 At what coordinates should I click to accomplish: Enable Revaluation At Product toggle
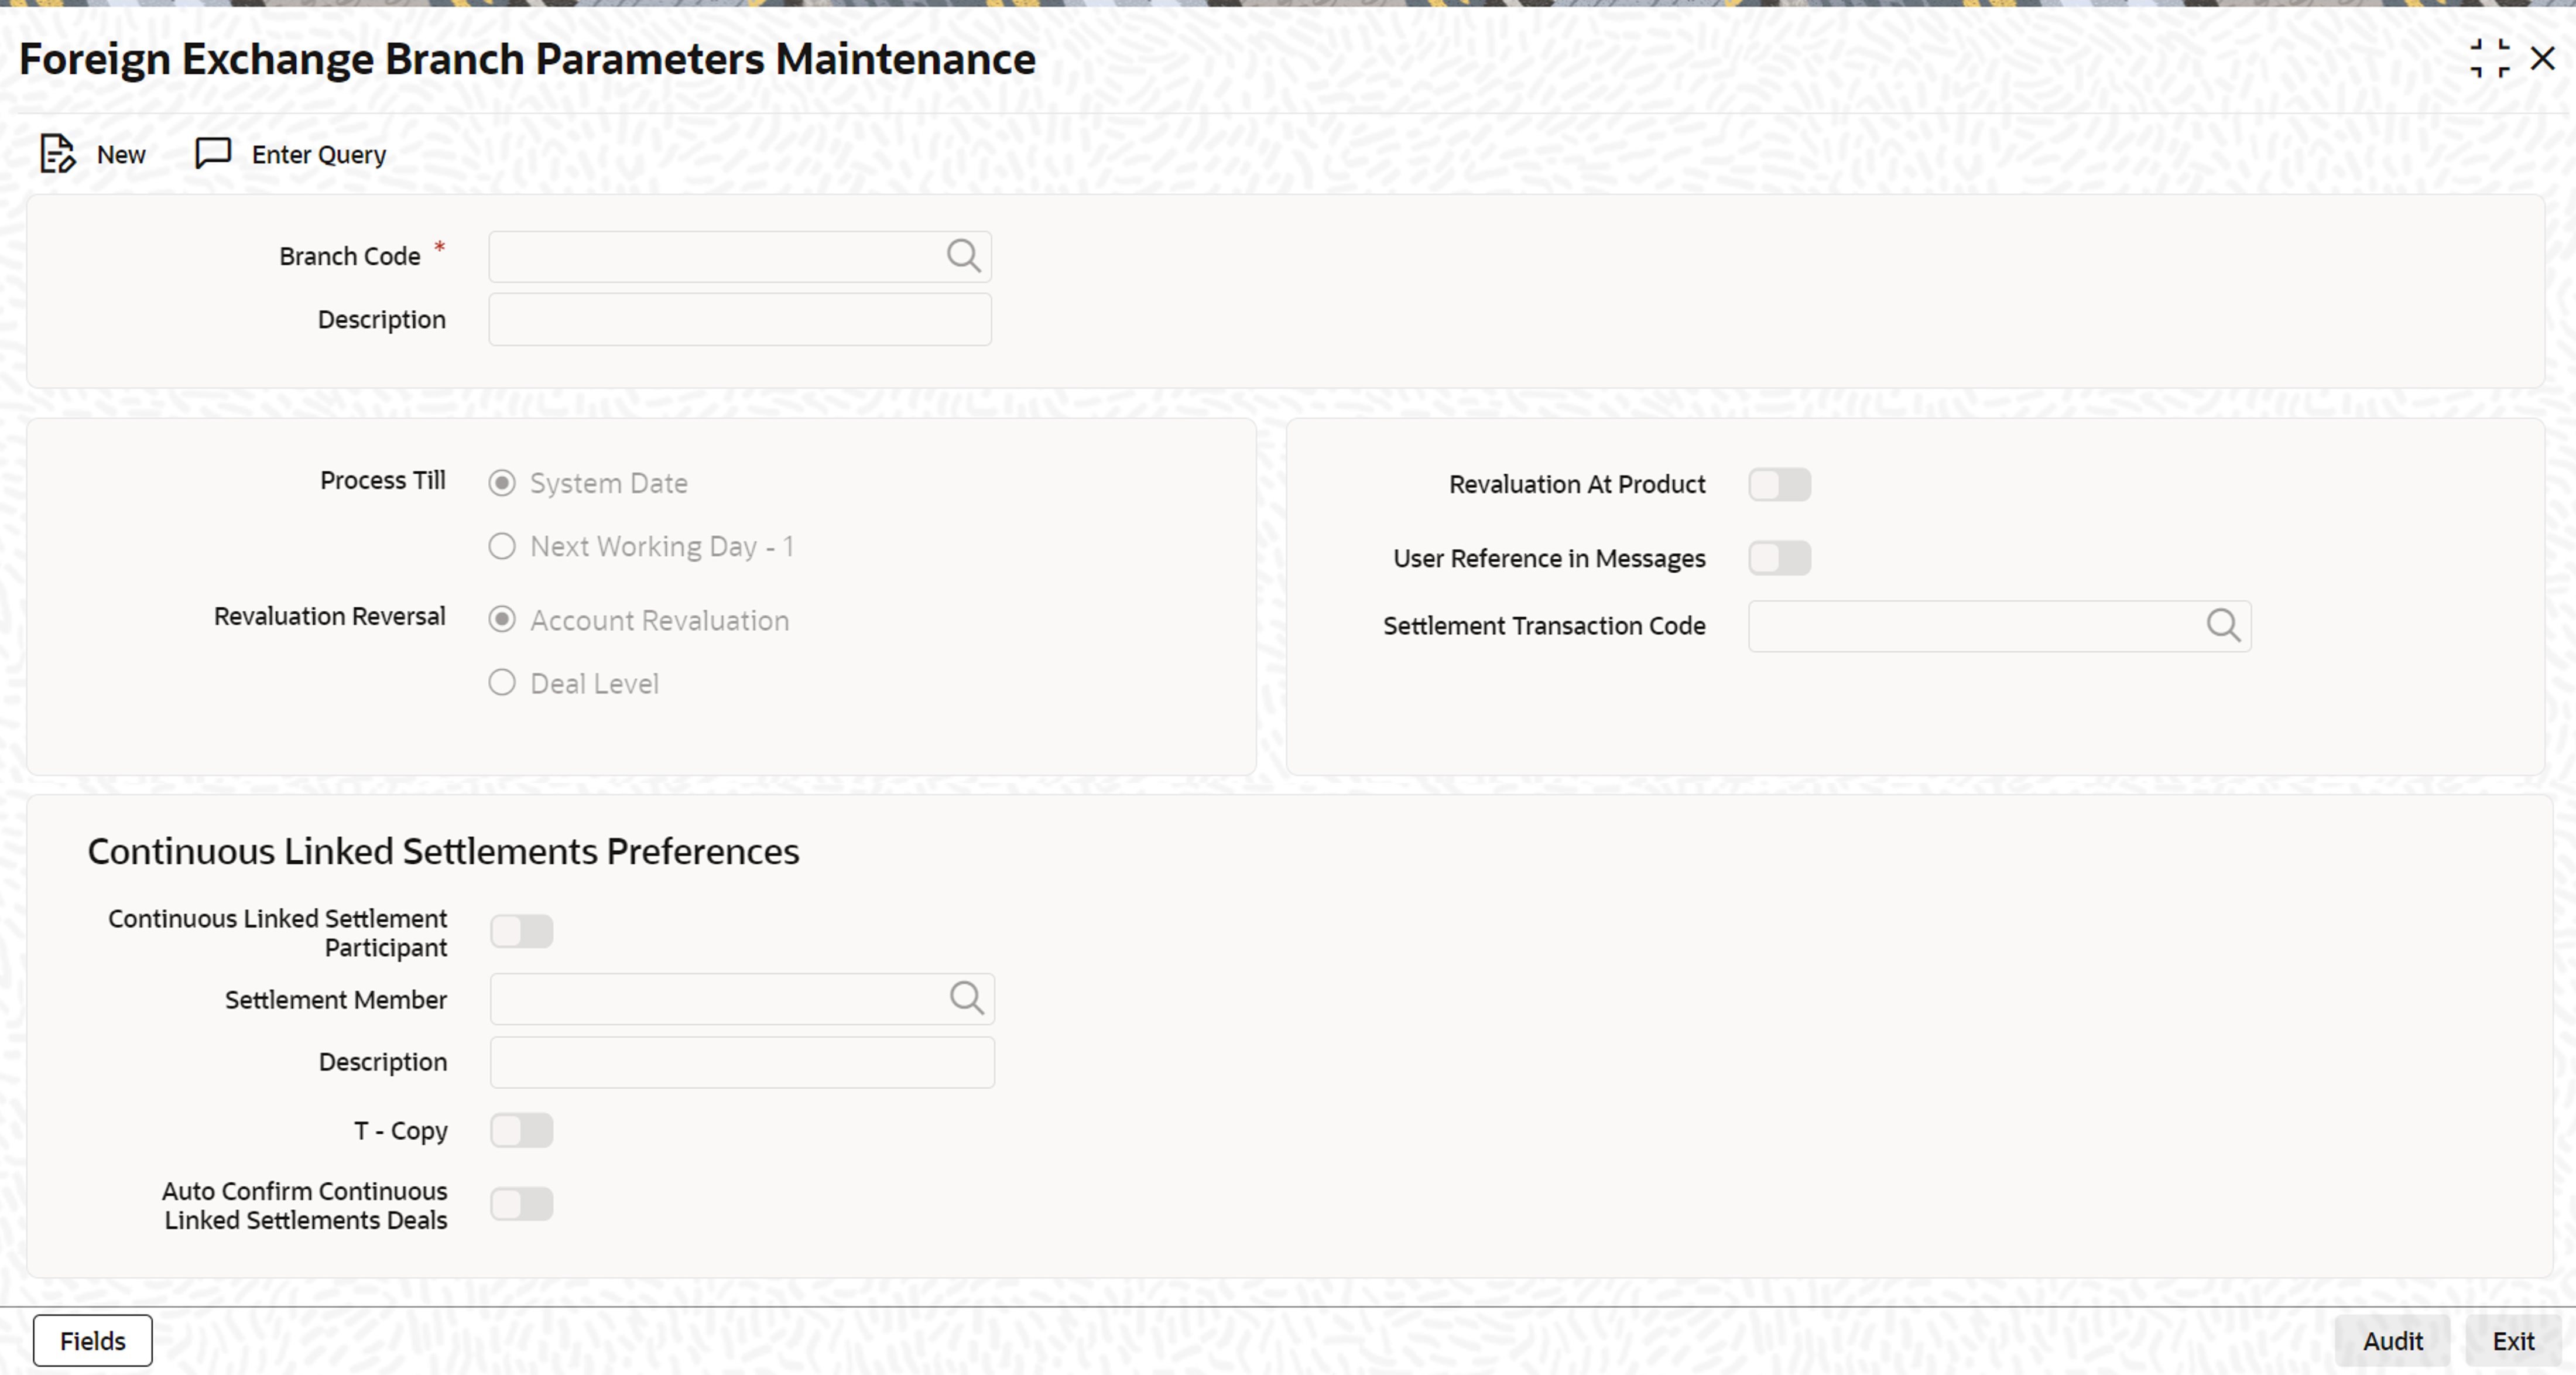pyautogui.click(x=1779, y=484)
